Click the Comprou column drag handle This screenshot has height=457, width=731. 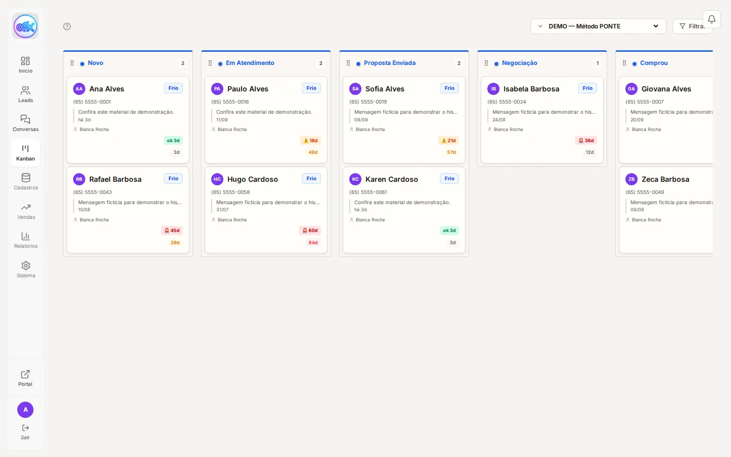pyautogui.click(x=624, y=63)
